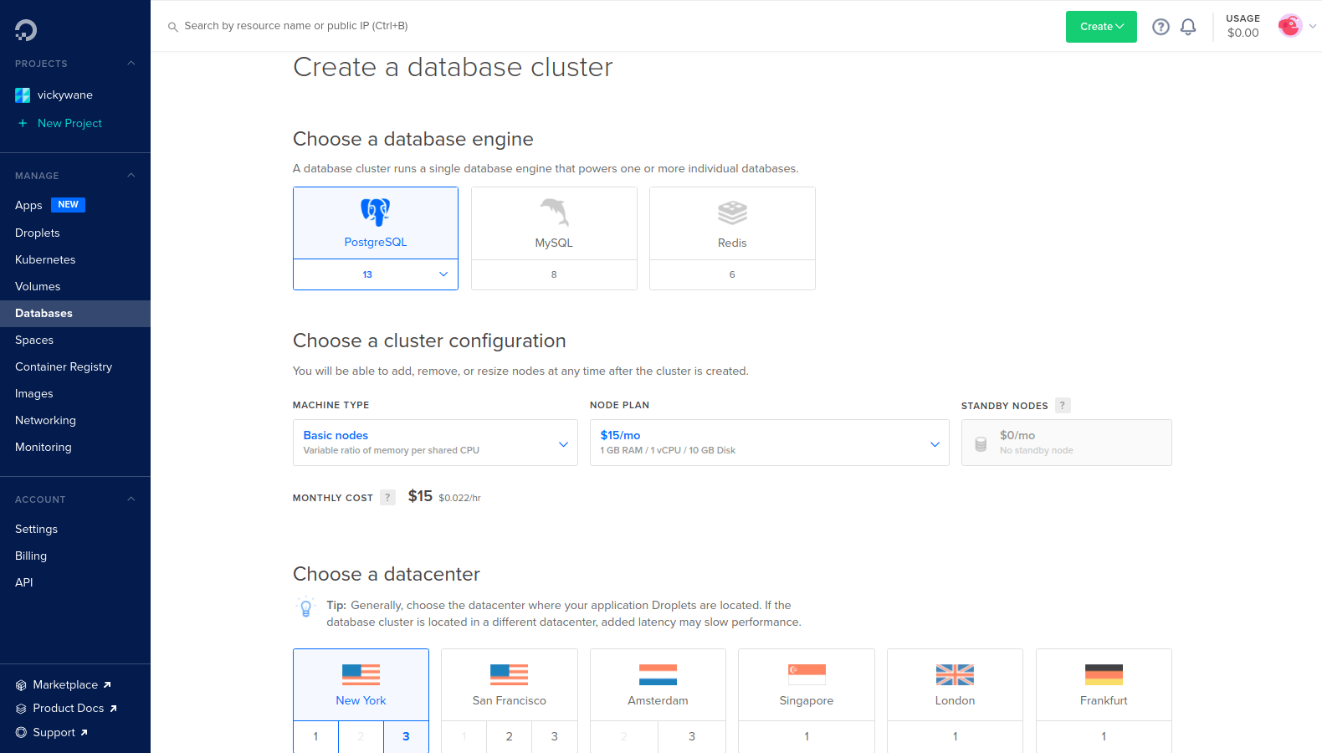
Task: Select the Redis version 6 cell
Action: pos(732,274)
